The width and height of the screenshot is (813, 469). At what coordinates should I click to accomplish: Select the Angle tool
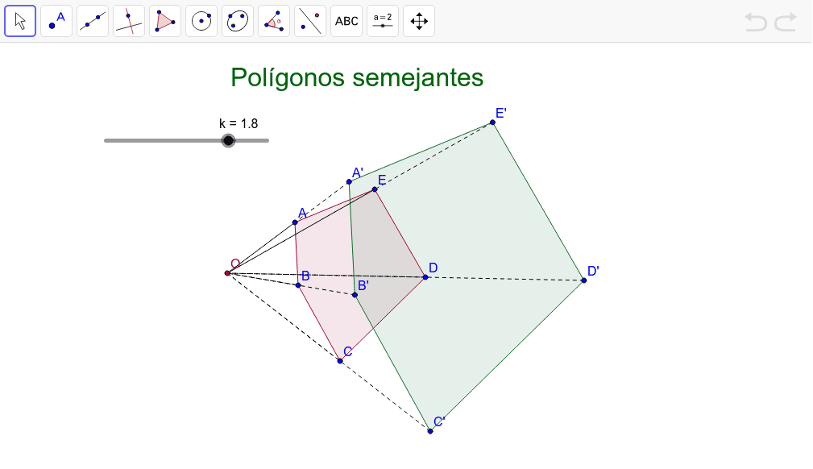point(274,21)
